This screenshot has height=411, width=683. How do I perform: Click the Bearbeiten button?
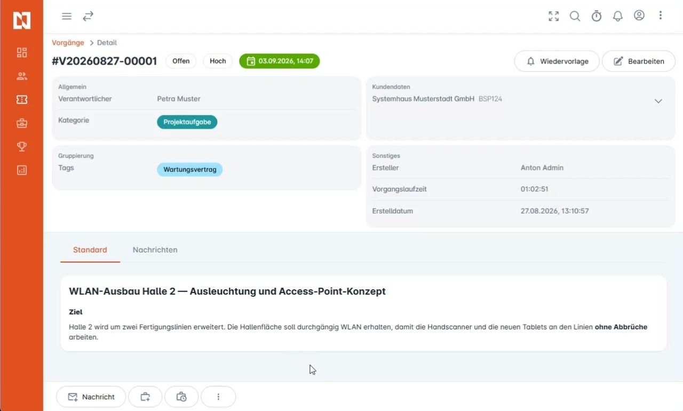639,61
